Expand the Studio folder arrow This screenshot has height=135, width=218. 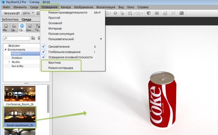[9, 62]
